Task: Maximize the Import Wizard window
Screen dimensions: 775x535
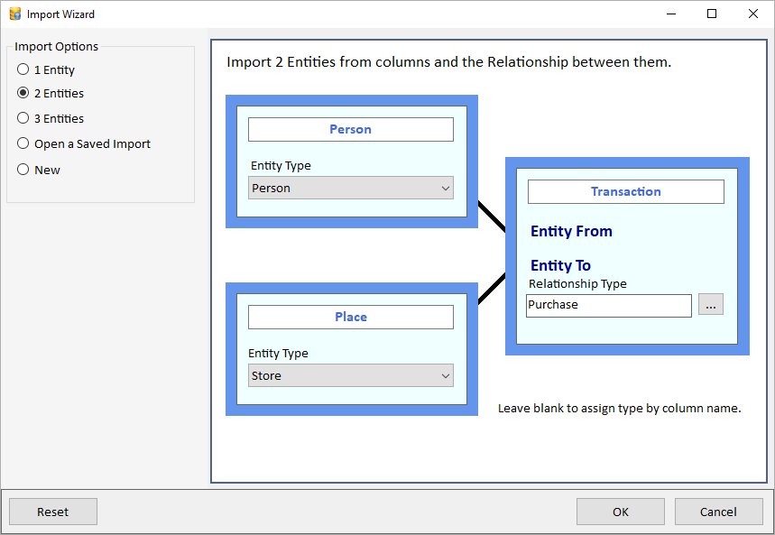Action: pyautogui.click(x=712, y=14)
